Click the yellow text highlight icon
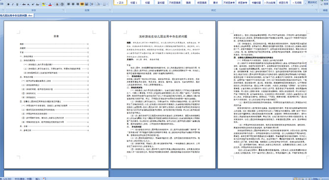The image size is (329, 180). click(x=43, y=4)
